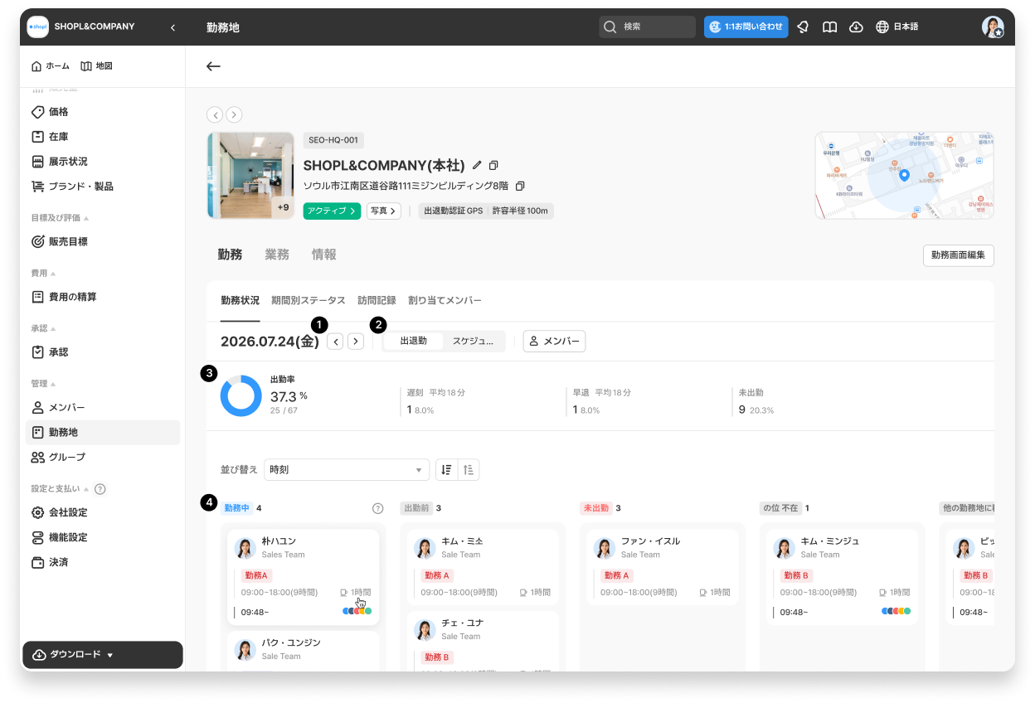
Task: Open the map thumbnail
Action: click(904, 175)
